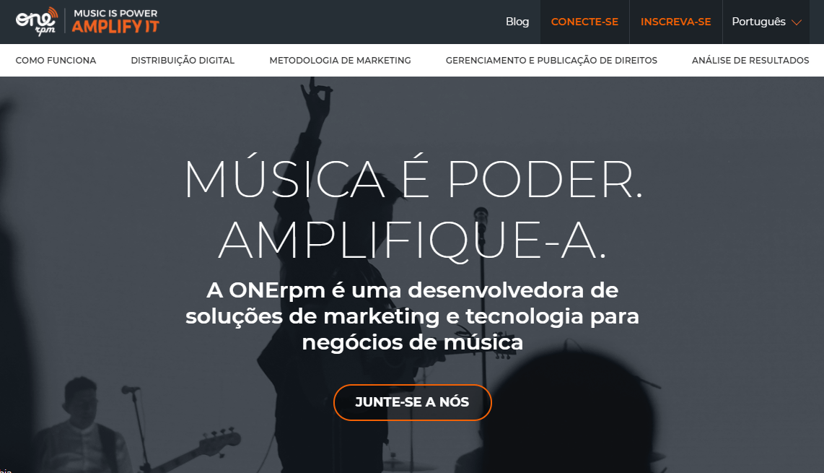The height and width of the screenshot is (473, 824).
Task: Open the Blog link
Action: coord(517,22)
